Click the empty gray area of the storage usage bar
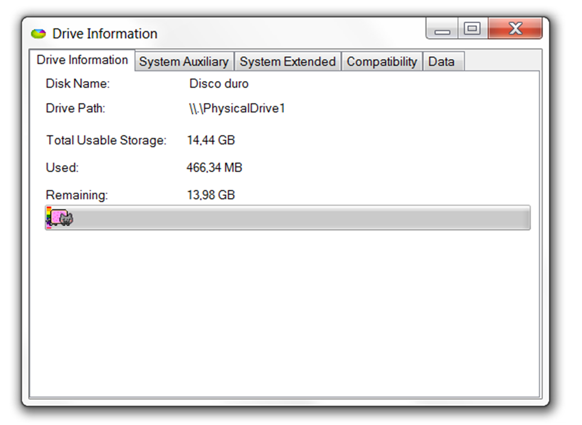Image resolution: width=582 pixels, height=425 pixels. point(299,218)
